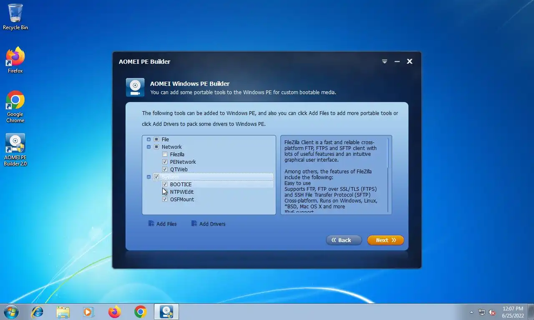This screenshot has width=534, height=320.
Task: Select the PENetwork row label
Action: coord(183,162)
